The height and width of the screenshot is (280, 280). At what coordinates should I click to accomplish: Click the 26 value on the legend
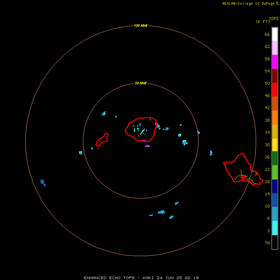click(x=267, y=157)
